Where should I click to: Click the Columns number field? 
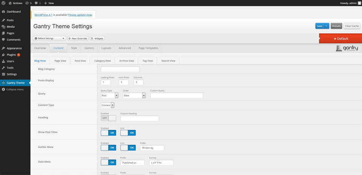(x=138, y=82)
